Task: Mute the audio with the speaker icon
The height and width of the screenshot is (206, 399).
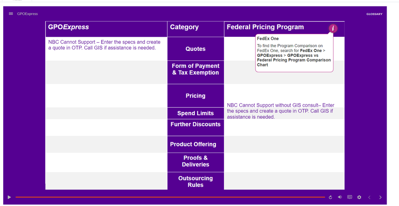Action: point(340,197)
